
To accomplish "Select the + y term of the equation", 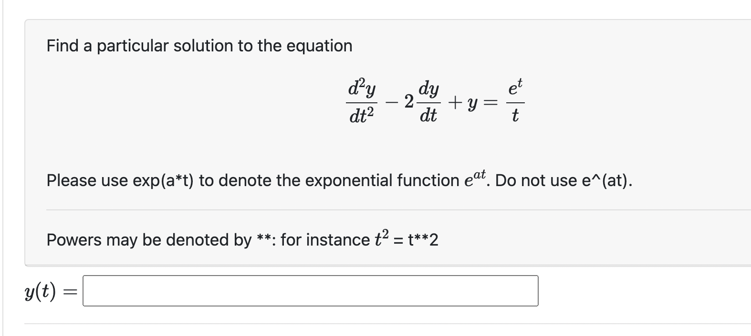I will [x=462, y=103].
